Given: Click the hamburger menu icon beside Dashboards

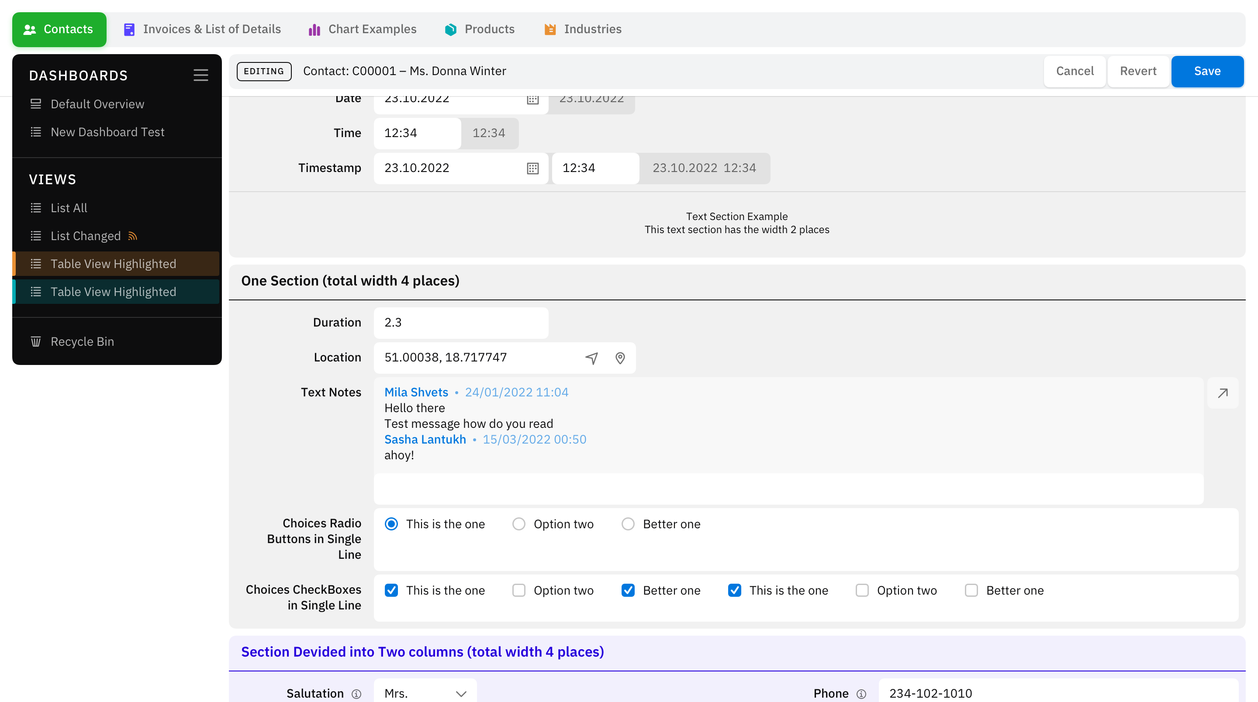Looking at the screenshot, I should tap(201, 75).
